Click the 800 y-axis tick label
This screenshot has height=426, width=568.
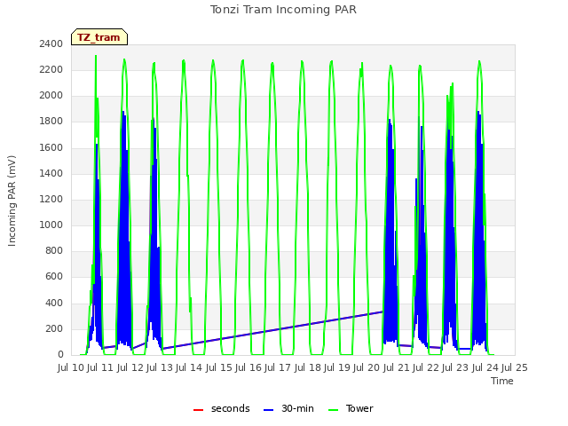click(54, 250)
